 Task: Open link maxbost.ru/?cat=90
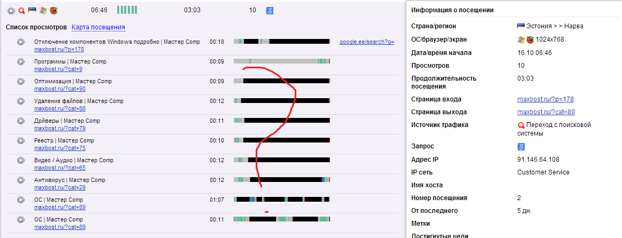[x=59, y=89]
